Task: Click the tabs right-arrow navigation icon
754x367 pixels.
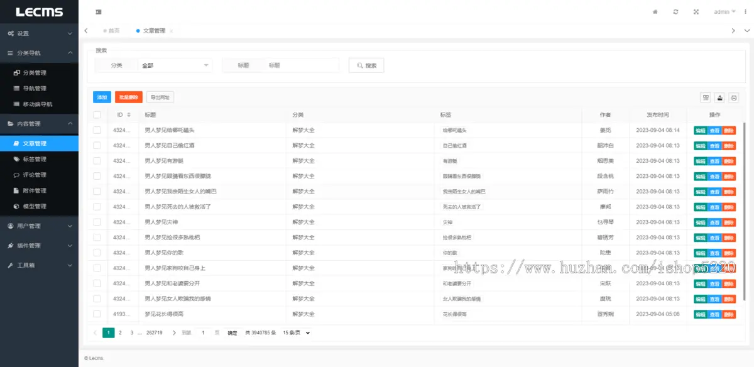Action: point(733,30)
